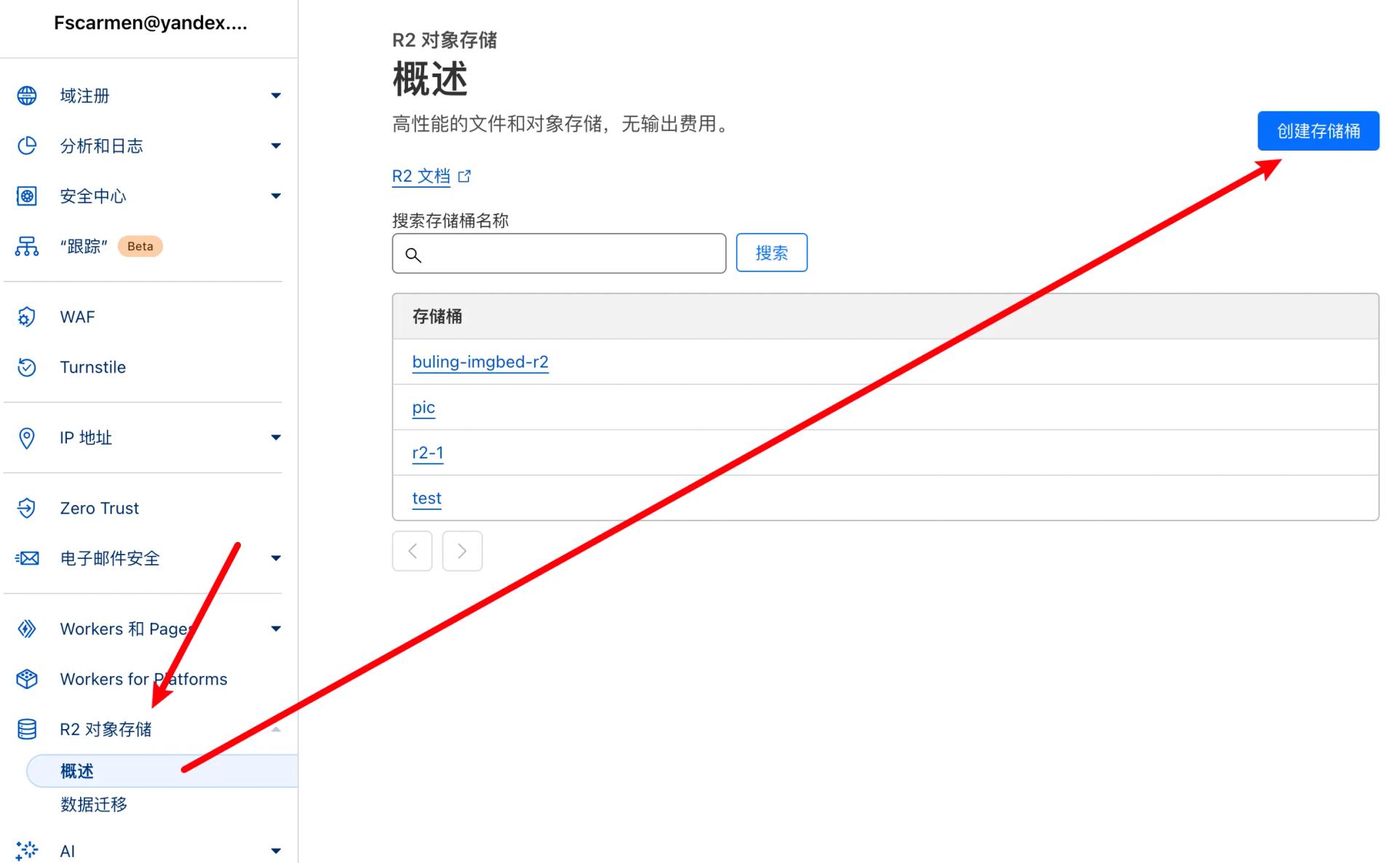Click the IP 地址 location pin icon
Image resolution: width=1397 pixels, height=863 pixels.
27,437
